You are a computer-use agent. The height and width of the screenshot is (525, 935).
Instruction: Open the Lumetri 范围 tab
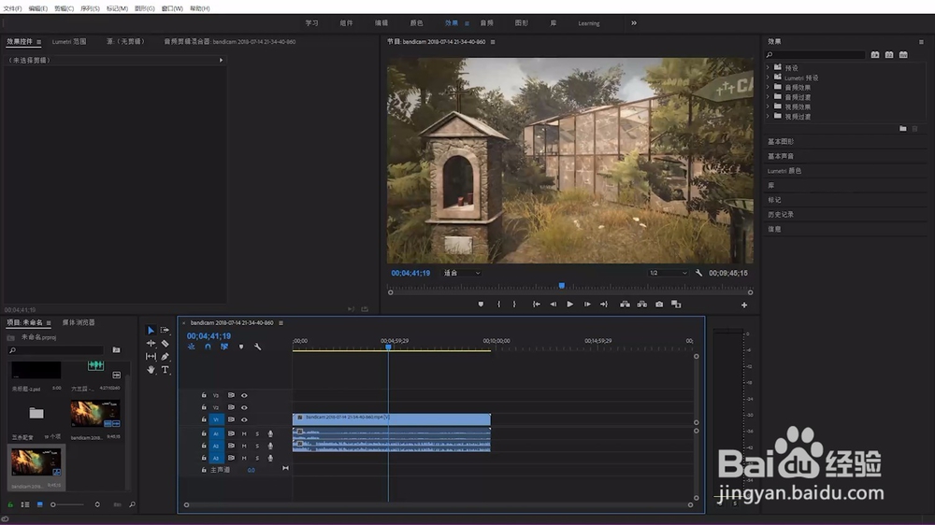click(x=69, y=42)
